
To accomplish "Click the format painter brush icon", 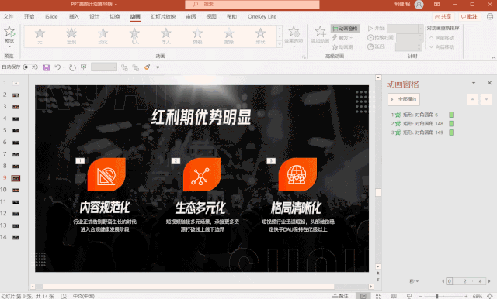I will click(147, 67).
